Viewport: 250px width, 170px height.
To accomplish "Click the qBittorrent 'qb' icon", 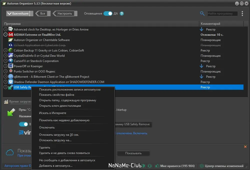I will (x=11, y=76).
